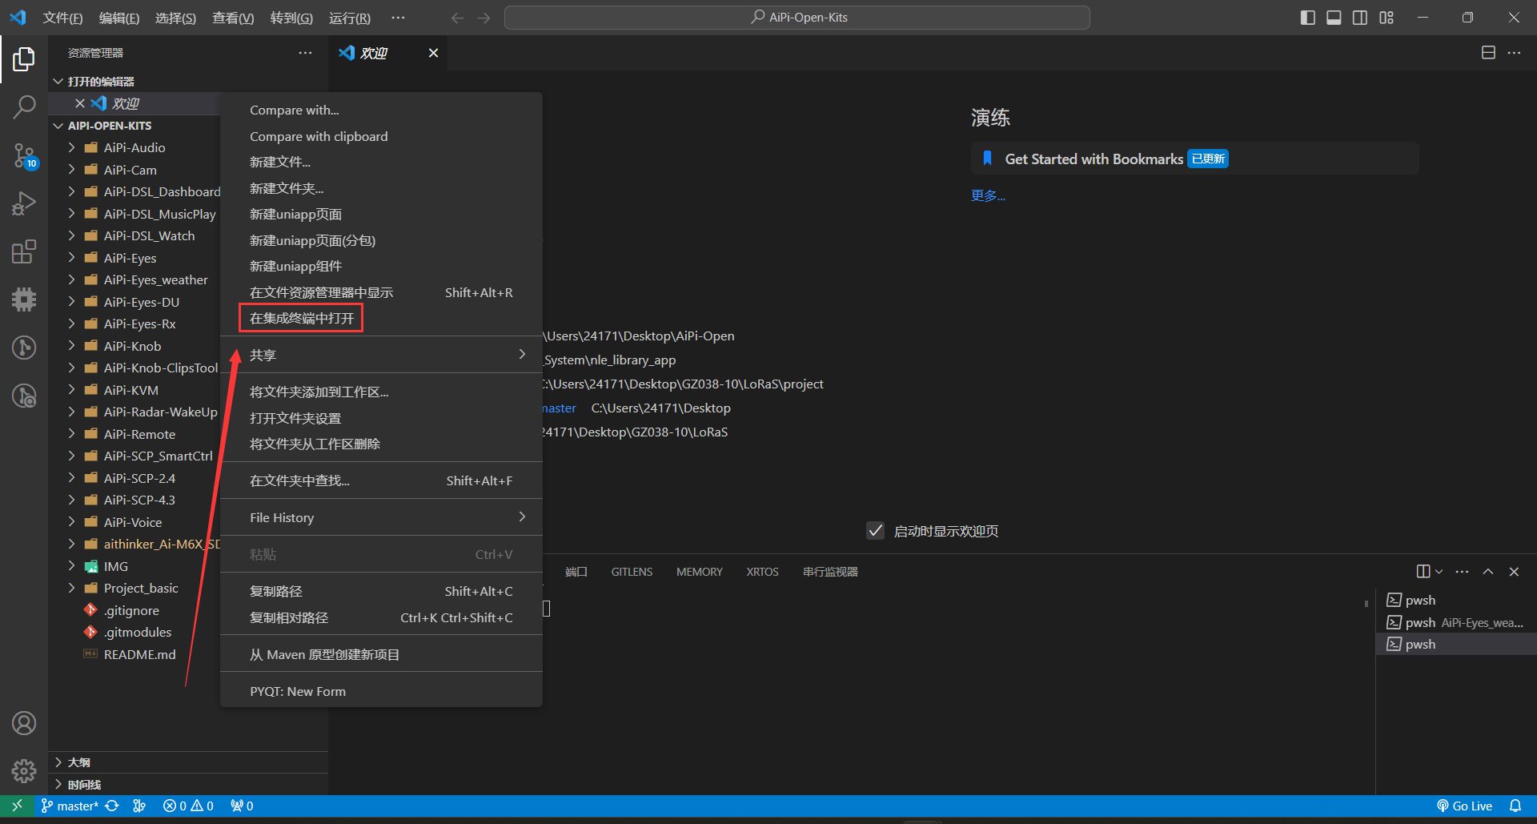Open errors and warnings count in status bar
This screenshot has width=1537, height=824.
(x=188, y=806)
